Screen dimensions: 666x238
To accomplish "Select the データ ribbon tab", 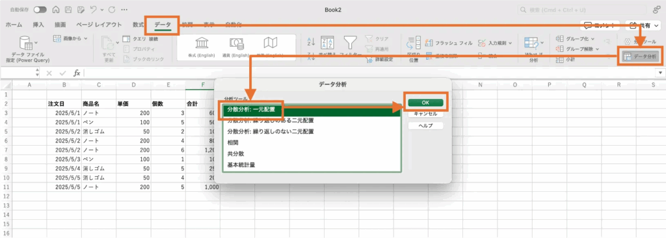I will [162, 25].
